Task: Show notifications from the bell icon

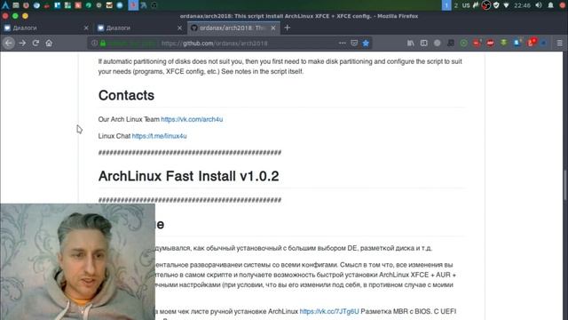Action: pyautogui.click(x=550, y=5)
